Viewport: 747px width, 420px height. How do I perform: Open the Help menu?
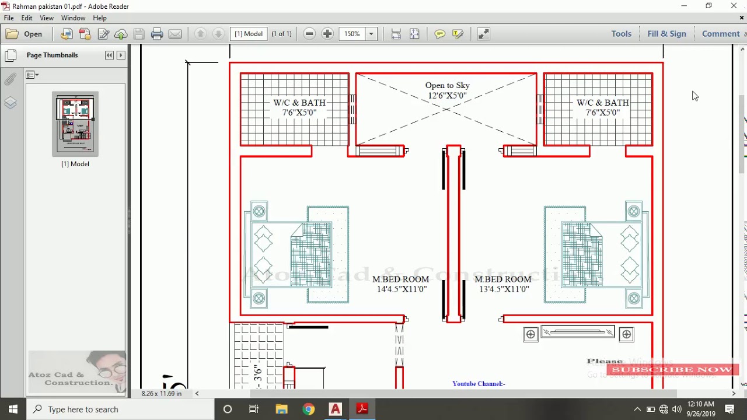[100, 18]
